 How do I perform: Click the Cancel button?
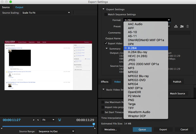[184, 129]
